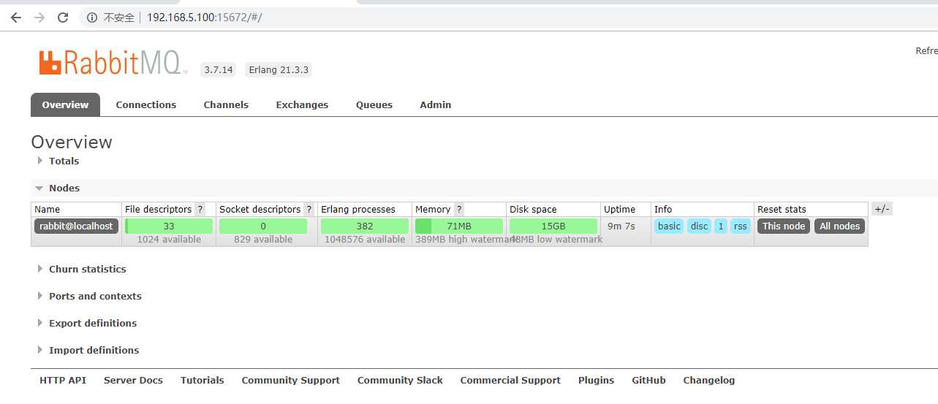This screenshot has width=938, height=404.
Task: Open the Admin tab
Action: (x=436, y=104)
